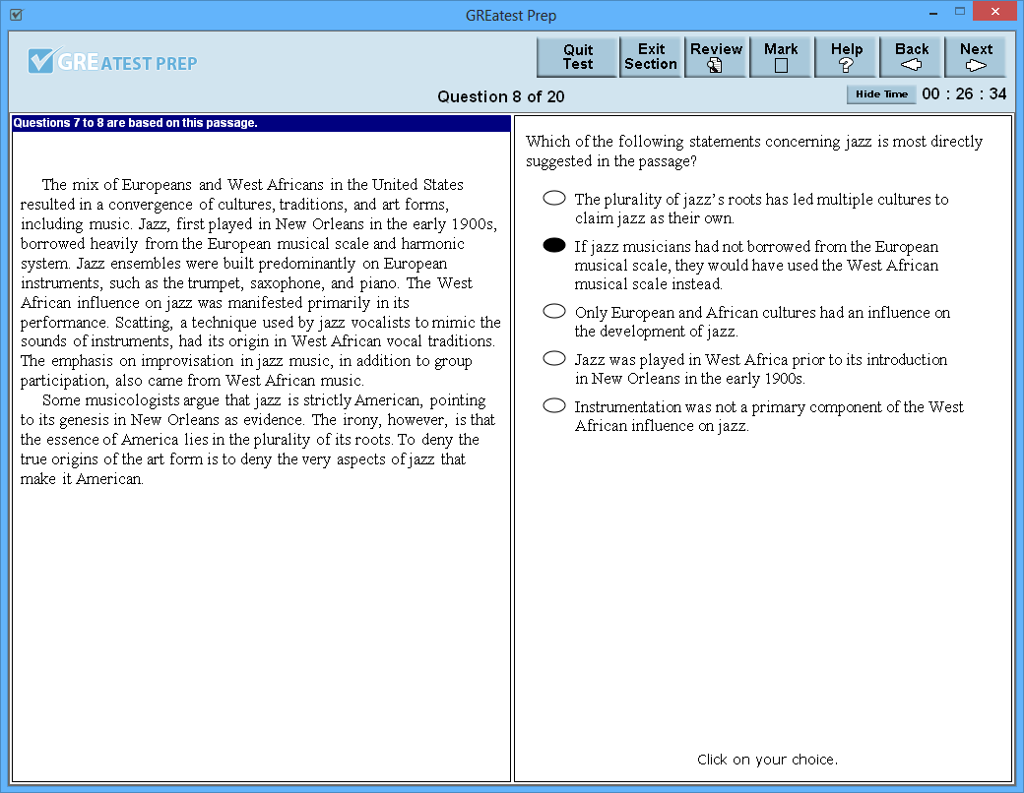Select the answer about plurality of jazz roots

pos(553,198)
